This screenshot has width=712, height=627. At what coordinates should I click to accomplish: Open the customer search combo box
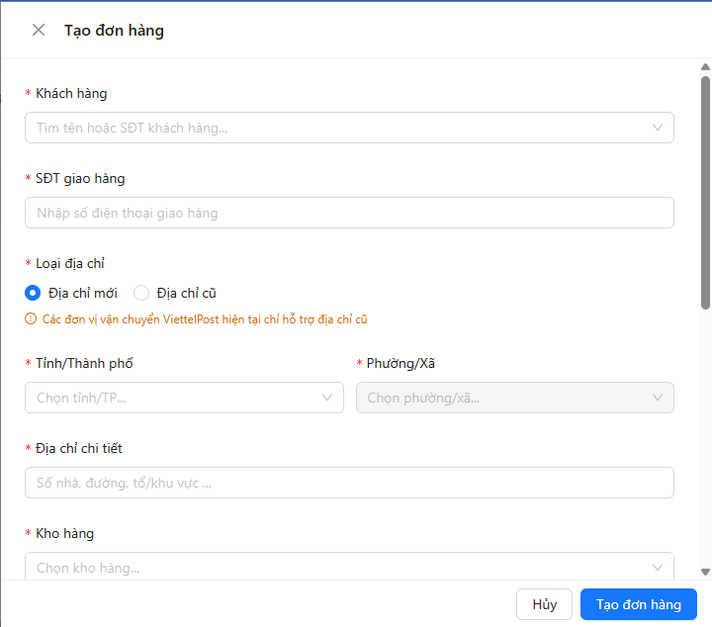(349, 128)
